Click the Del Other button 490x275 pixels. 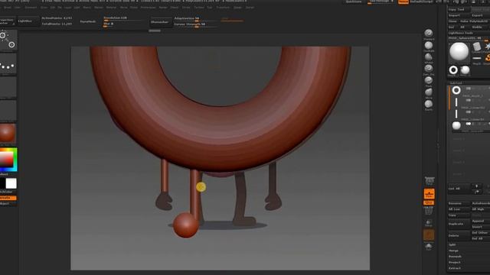(x=481, y=233)
